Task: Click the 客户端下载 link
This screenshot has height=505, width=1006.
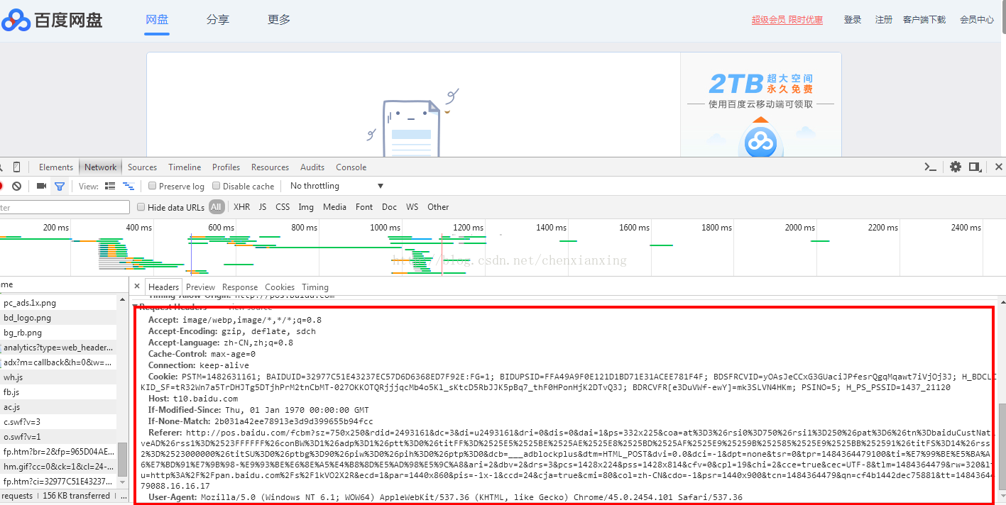Action: click(x=924, y=20)
